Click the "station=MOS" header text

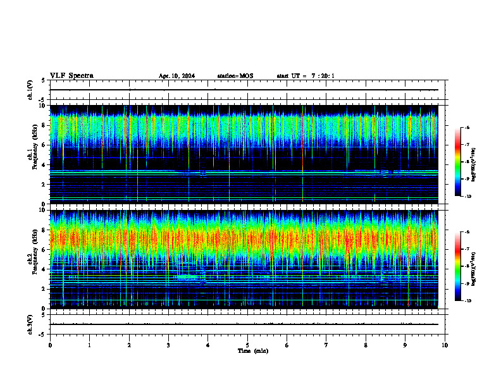(235, 76)
